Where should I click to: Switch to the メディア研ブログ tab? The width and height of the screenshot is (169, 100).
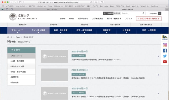[52, 9]
